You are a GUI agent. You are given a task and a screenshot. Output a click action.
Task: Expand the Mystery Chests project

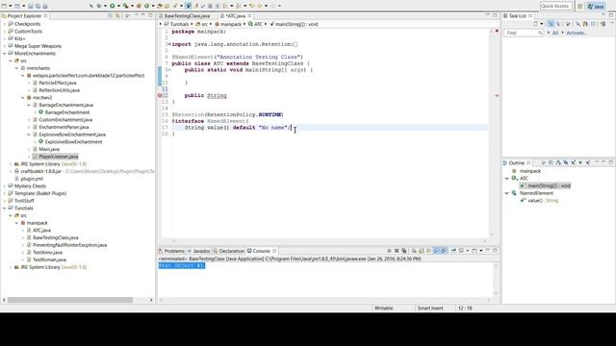[x=5, y=185]
